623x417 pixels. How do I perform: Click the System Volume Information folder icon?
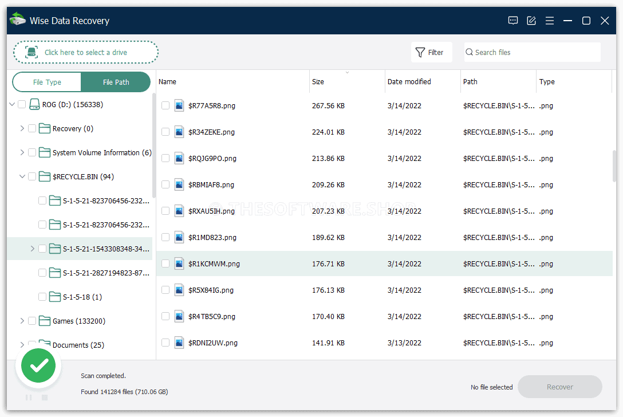tap(45, 152)
